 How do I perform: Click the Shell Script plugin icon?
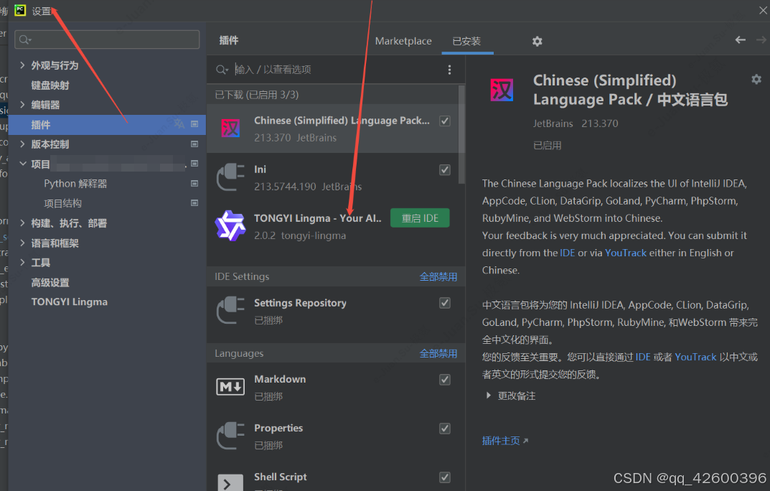click(x=230, y=482)
